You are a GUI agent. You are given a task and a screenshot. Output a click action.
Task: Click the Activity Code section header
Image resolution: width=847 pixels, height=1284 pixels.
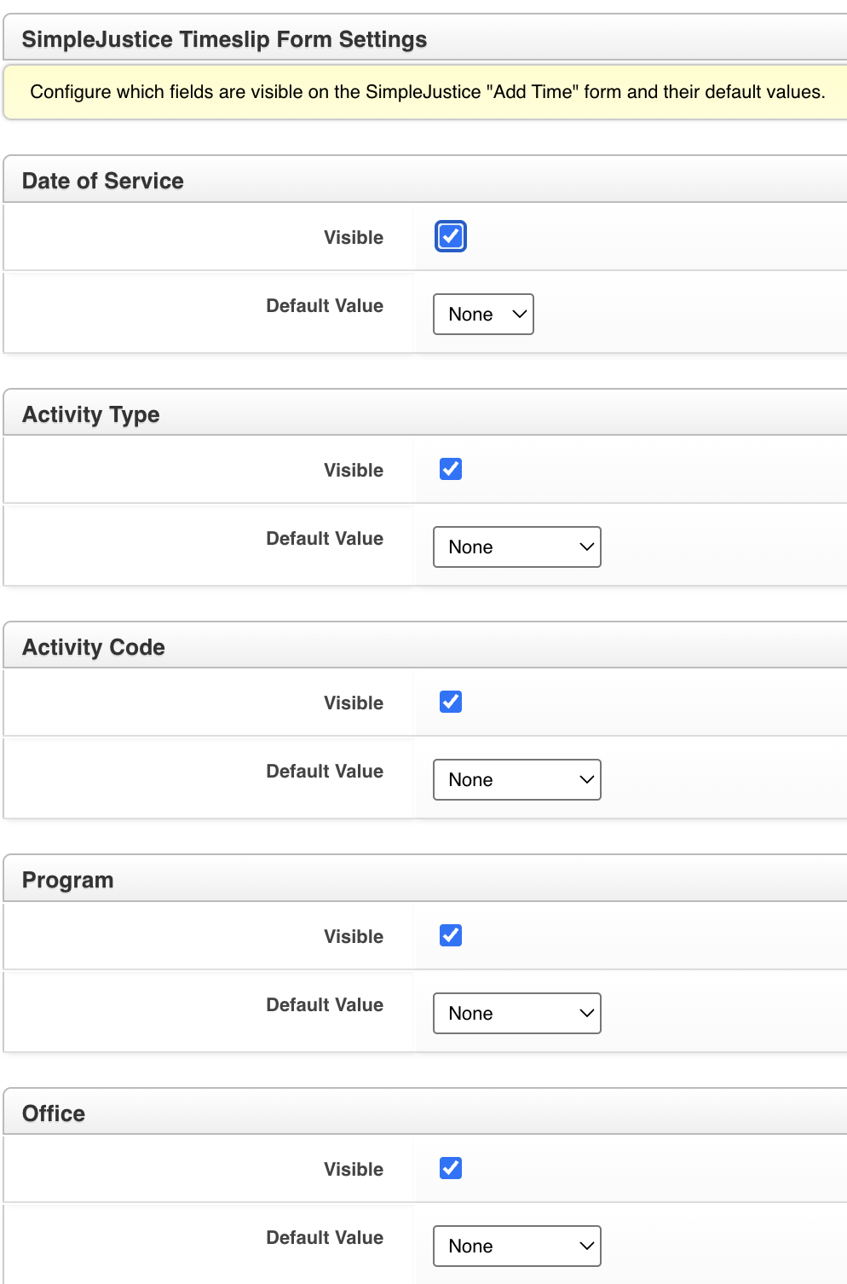click(425, 645)
